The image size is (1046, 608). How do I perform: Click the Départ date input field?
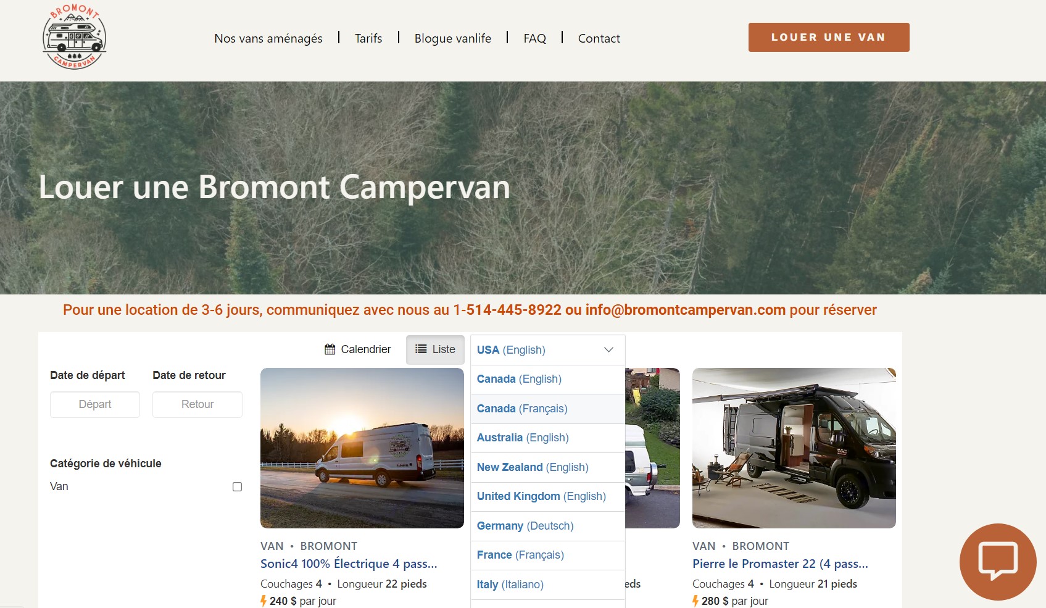point(95,404)
